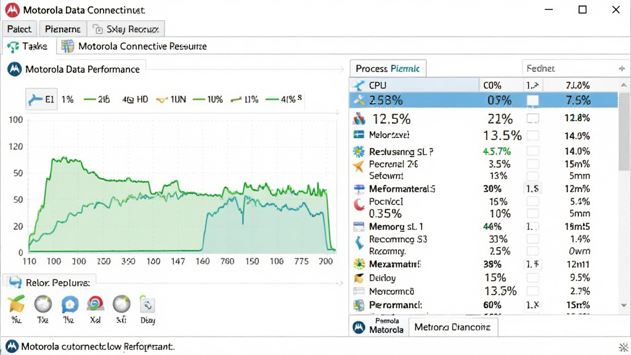This screenshot has height=355, width=631.
Task: Click the process list scroll up arrow
Action: (x=624, y=85)
